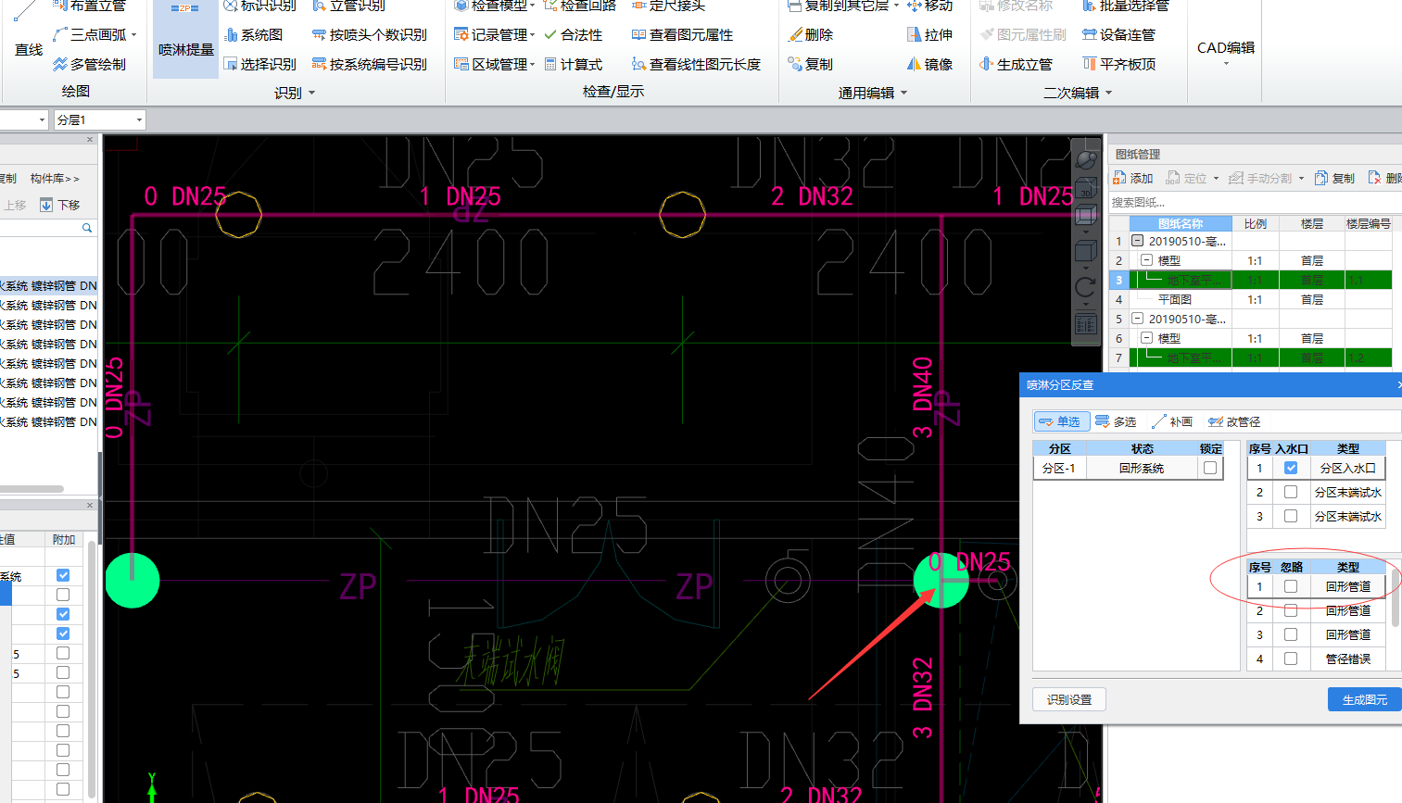Viewport: 1402px width, 803px height.
Task: Click 按喷头个数识别 tool
Action: click(x=370, y=34)
